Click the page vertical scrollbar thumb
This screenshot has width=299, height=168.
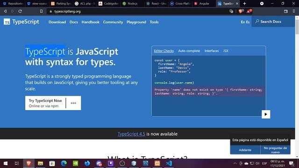[x=297, y=27]
